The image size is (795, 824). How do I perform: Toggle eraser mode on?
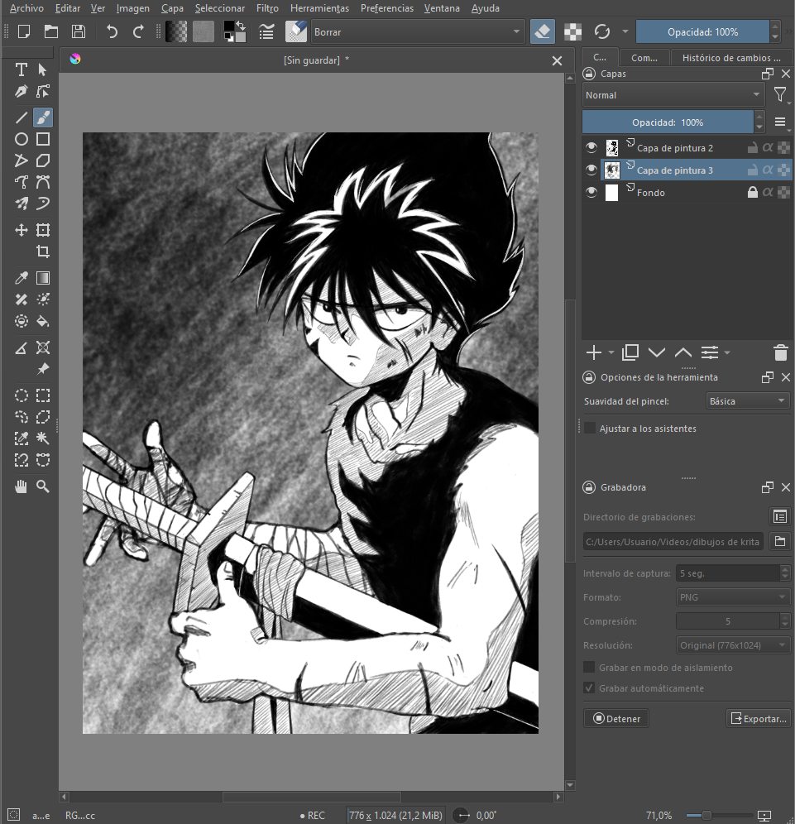point(542,32)
